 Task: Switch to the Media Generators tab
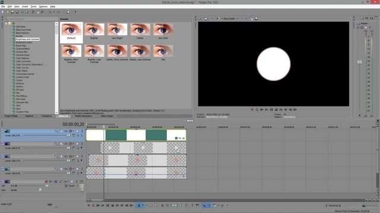point(84,116)
